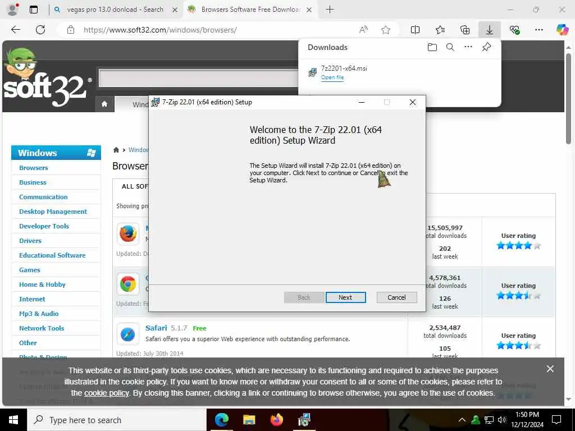Open a new browser tab
Screen dimensions: 575x431
330,10
